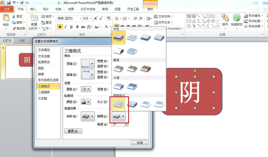This screenshot has height=157, width=268.
Task: Open the 开始 ribbon tab
Action: [21, 9]
